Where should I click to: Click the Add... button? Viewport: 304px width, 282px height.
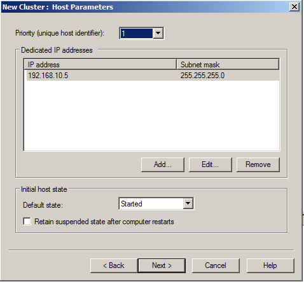[163, 164]
